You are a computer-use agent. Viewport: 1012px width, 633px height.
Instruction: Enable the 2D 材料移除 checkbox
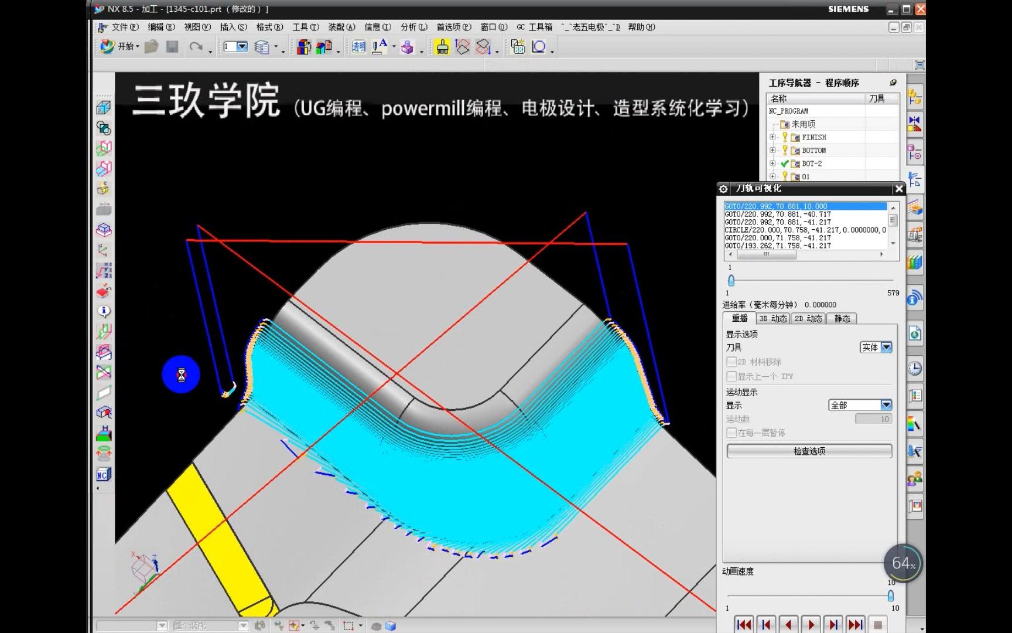click(x=731, y=362)
